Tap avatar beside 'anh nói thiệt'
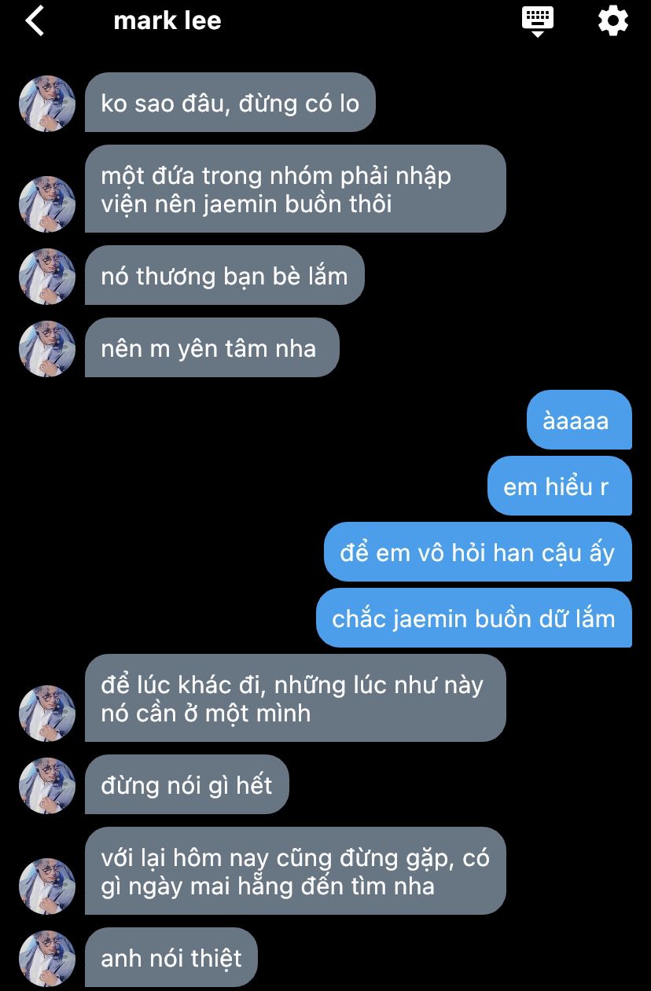The width and height of the screenshot is (651, 991). click(x=47, y=959)
